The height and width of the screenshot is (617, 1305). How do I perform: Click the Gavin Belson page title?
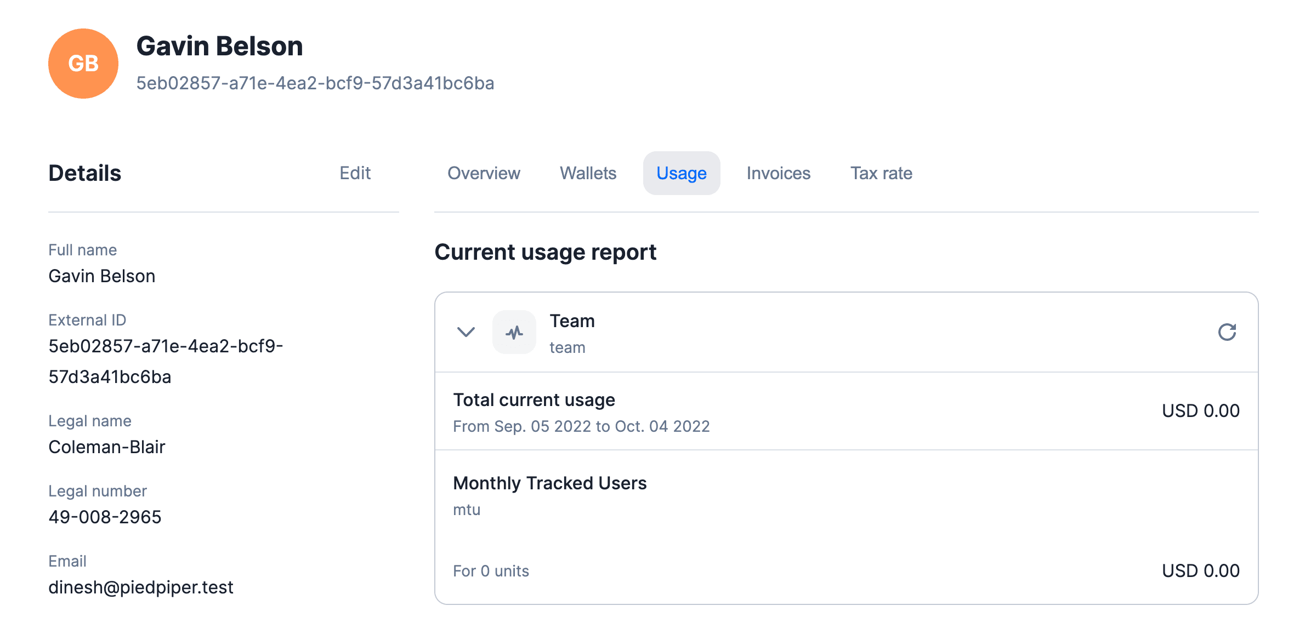[220, 46]
